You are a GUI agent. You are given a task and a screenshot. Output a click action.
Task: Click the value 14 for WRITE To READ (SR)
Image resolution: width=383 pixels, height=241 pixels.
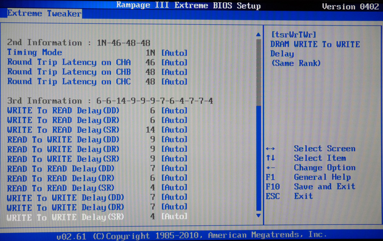pyautogui.click(x=150, y=130)
